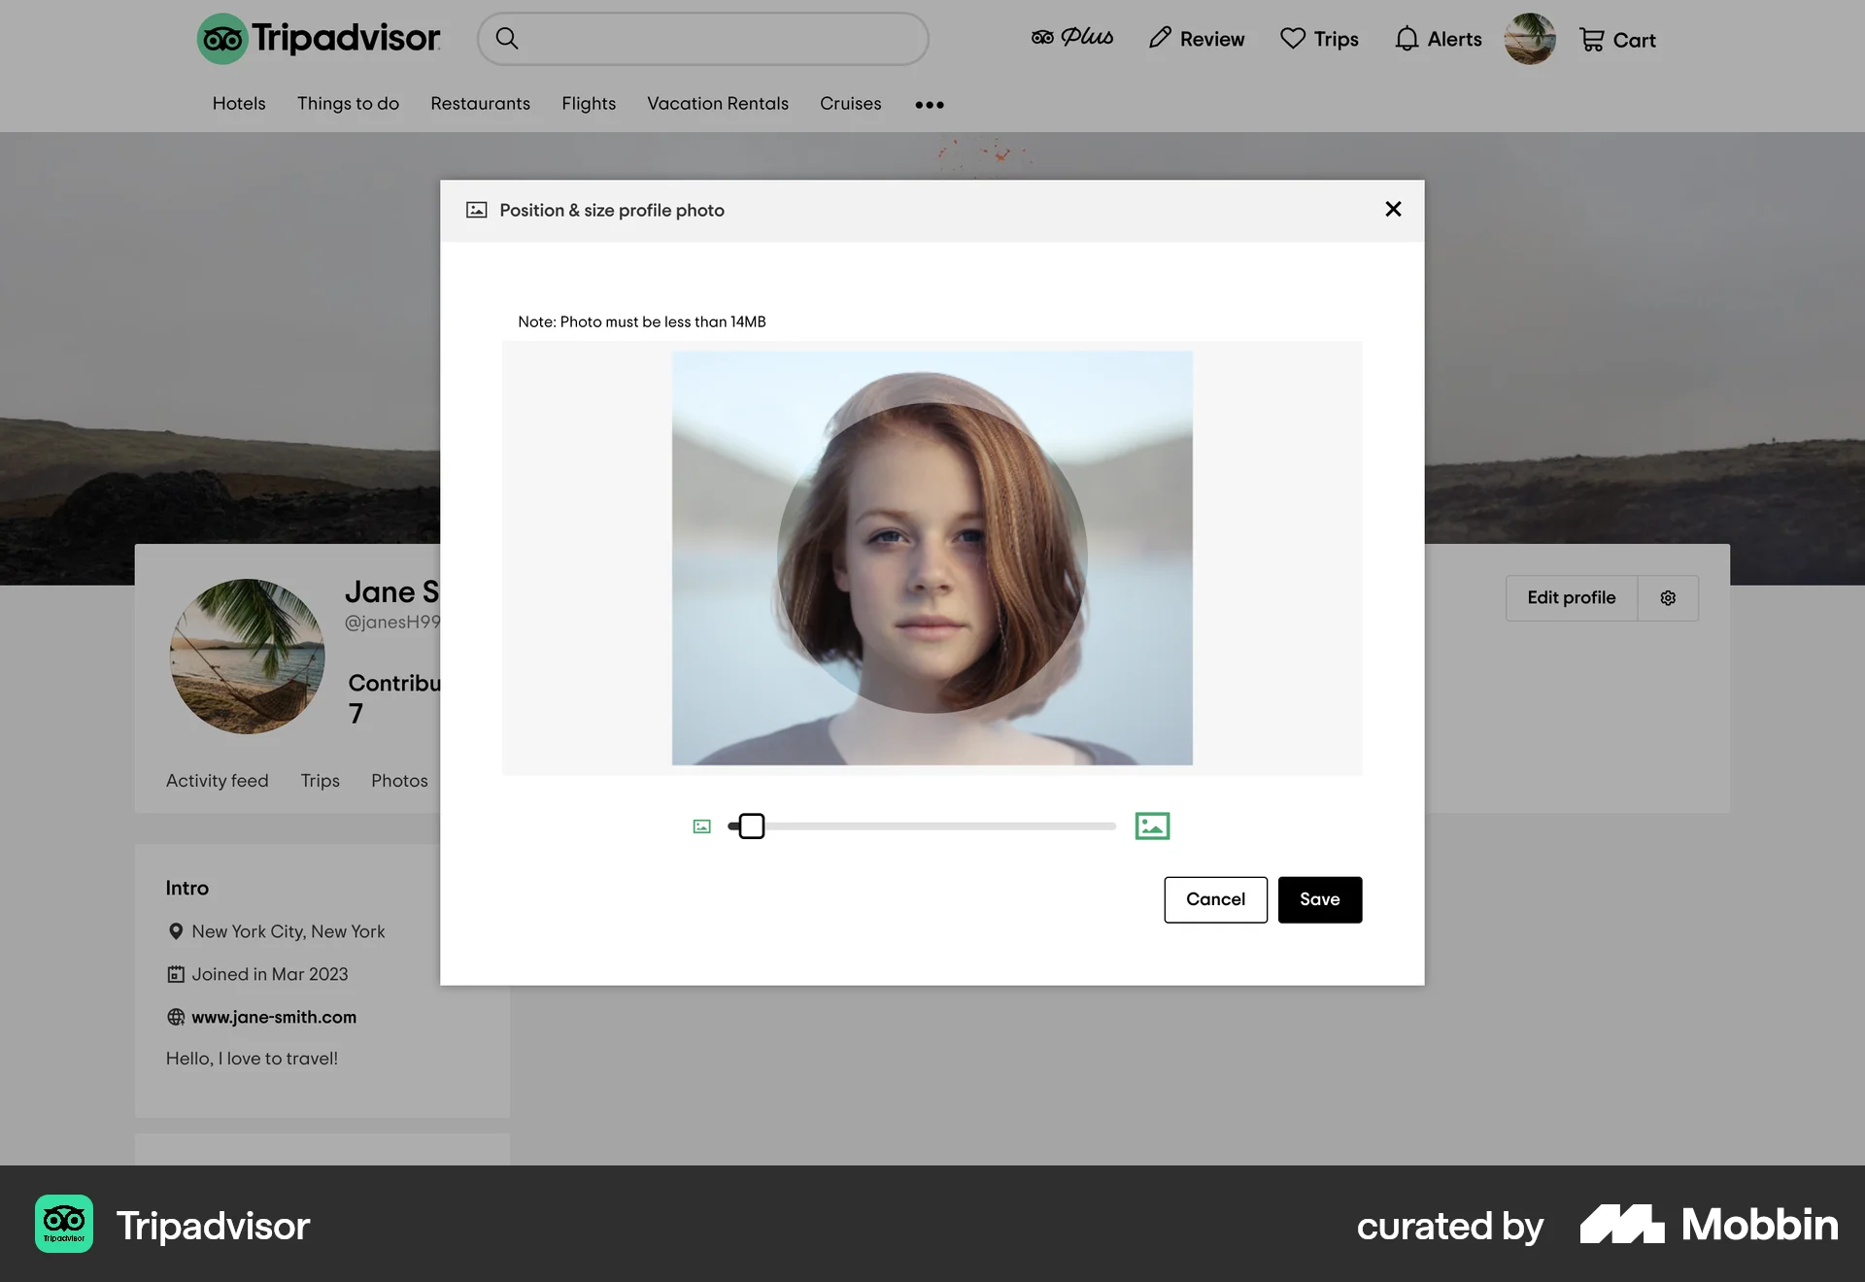Click the Tripadvisor owl logo
The width and height of the screenshot is (1865, 1282).
[x=221, y=39]
